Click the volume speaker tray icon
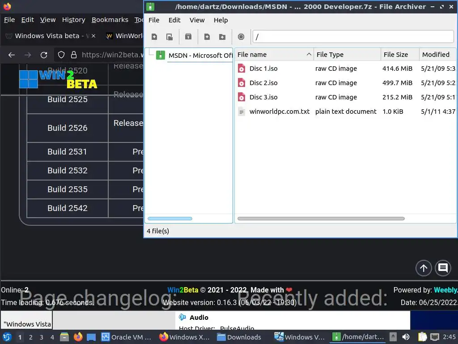Image resolution: width=458 pixels, height=344 pixels. pyautogui.click(x=406, y=337)
